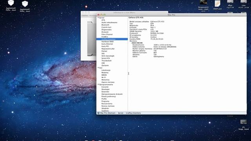Image resolution: width=251 pixels, height=141 pixels.
Task: Open Karty PCI entry
Action: [x=105, y=46]
